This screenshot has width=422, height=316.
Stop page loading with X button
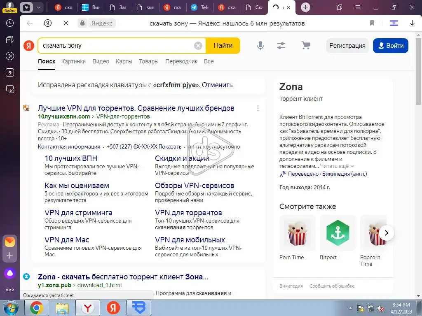(66, 23)
